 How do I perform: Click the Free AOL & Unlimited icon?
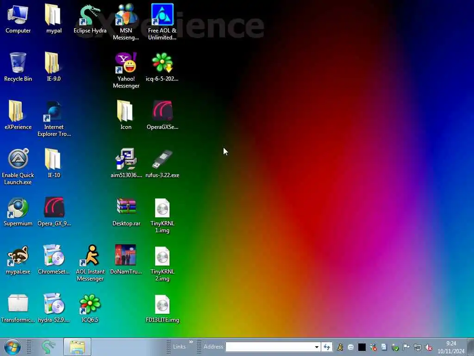tap(162, 22)
